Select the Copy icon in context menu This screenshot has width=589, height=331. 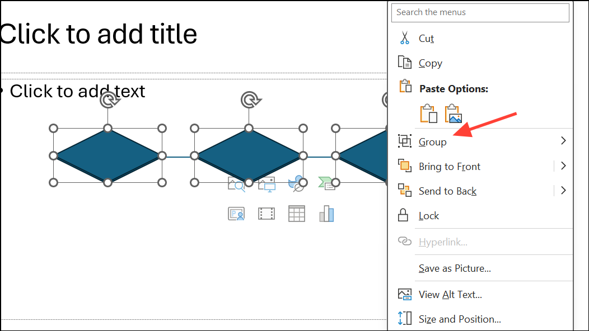(x=404, y=63)
